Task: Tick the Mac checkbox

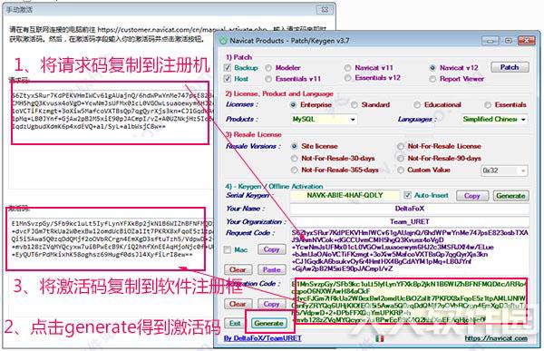Action: coord(228,249)
